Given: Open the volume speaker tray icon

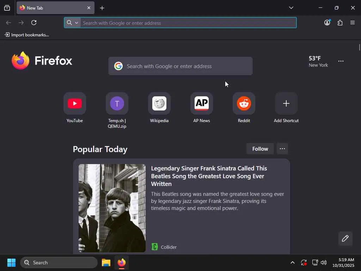Looking at the screenshot, I should pos(324,263).
